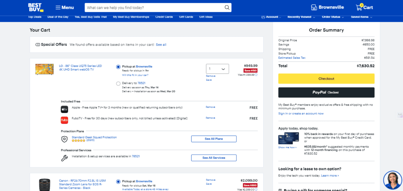This screenshot has height=191, width=403.
Task: Click info icon next to Was $2,399.00
Action: [x=256, y=189]
